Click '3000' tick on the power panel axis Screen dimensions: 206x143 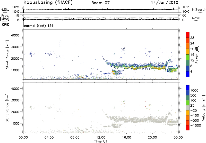click(x=15, y=47)
